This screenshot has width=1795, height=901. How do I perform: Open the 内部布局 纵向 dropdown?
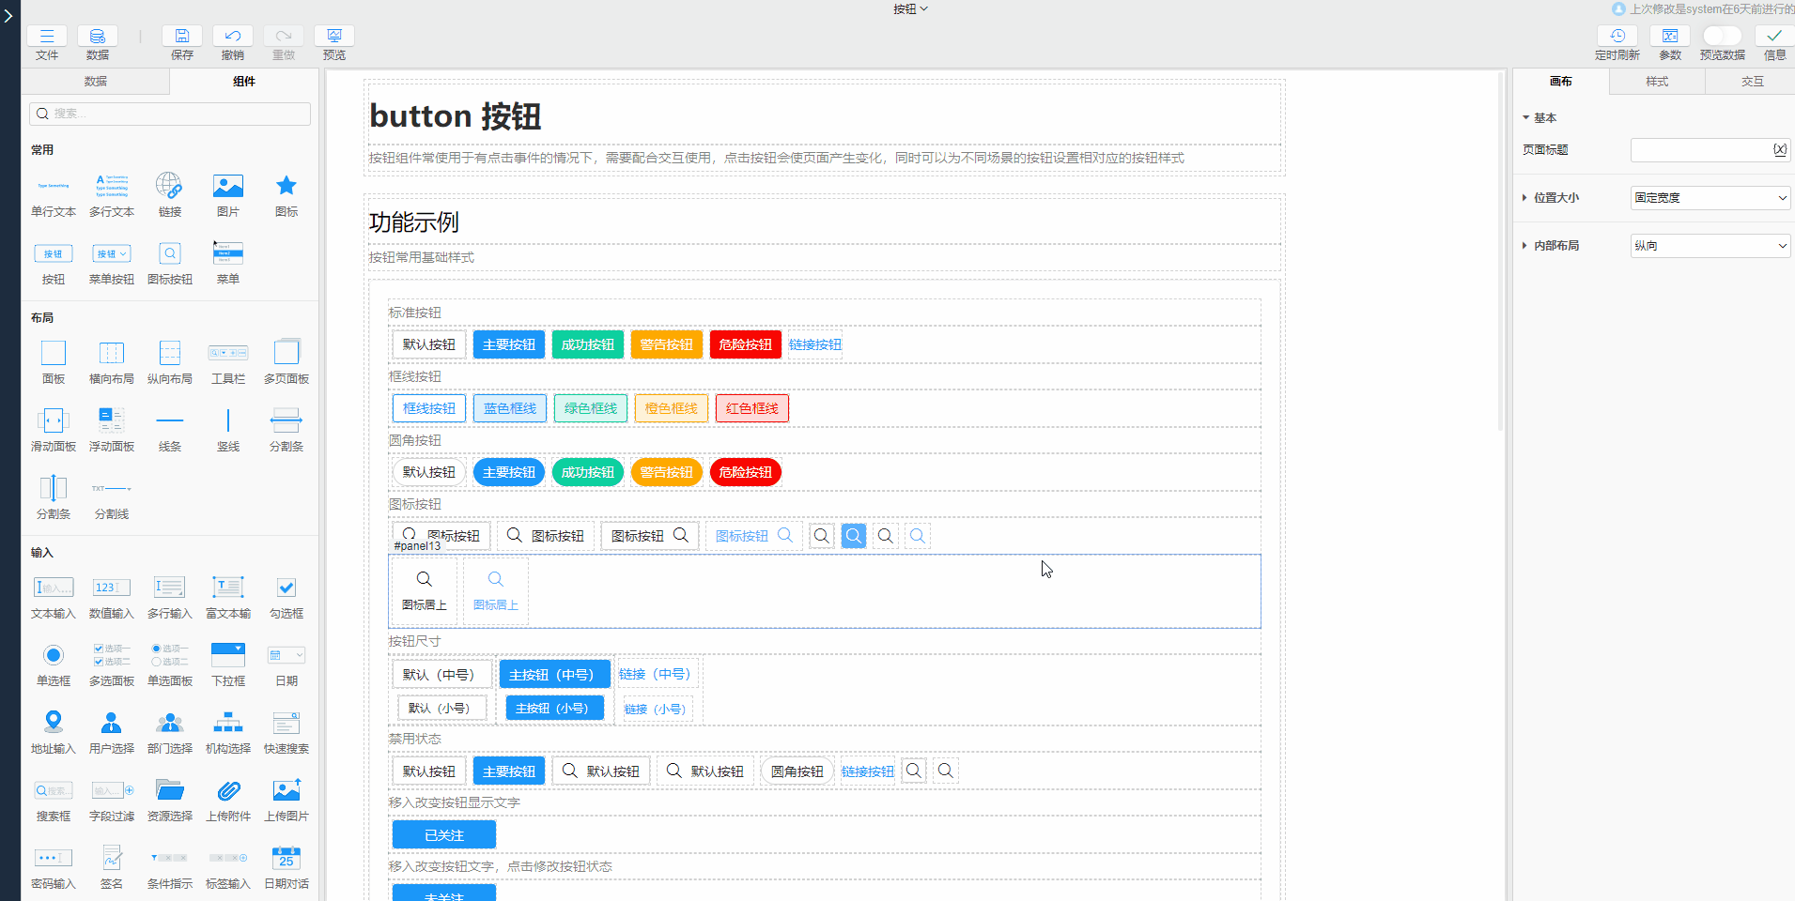pos(1710,246)
